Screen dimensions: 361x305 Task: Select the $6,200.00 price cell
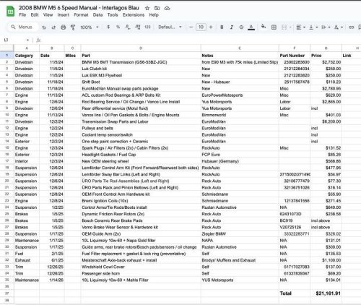click(326, 121)
